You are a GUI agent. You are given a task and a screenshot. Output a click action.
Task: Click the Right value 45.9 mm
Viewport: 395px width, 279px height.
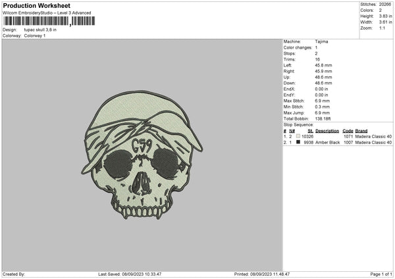323,71
